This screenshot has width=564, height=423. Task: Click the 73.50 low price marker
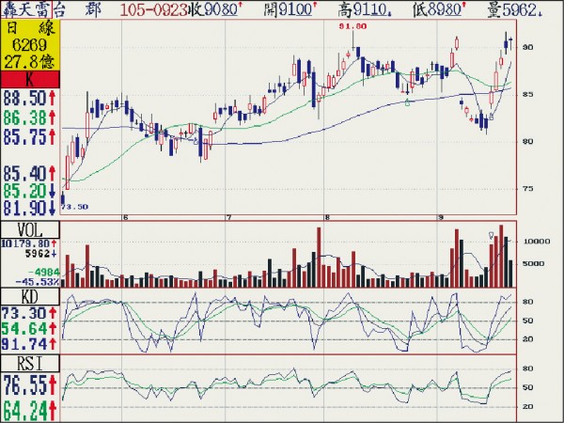coord(74,207)
